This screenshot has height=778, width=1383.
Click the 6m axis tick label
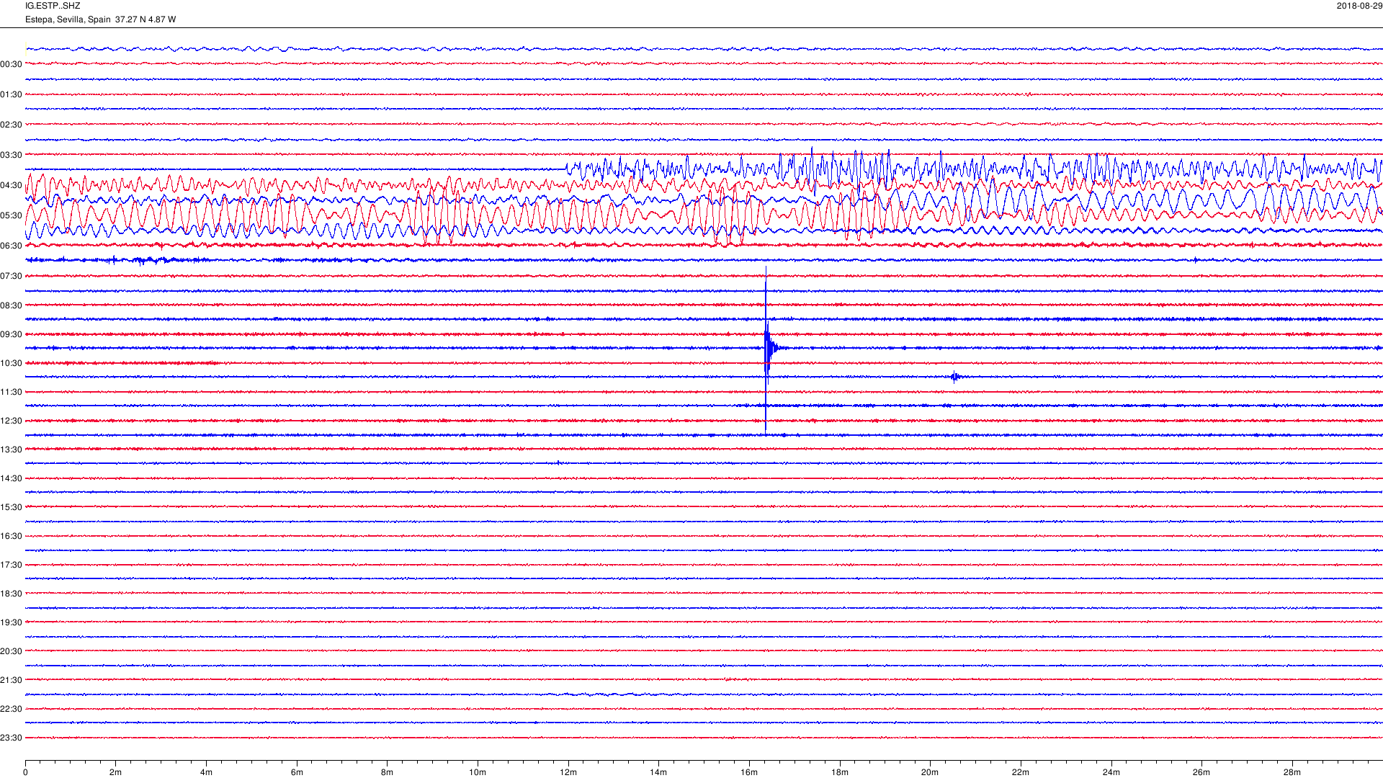point(297,772)
